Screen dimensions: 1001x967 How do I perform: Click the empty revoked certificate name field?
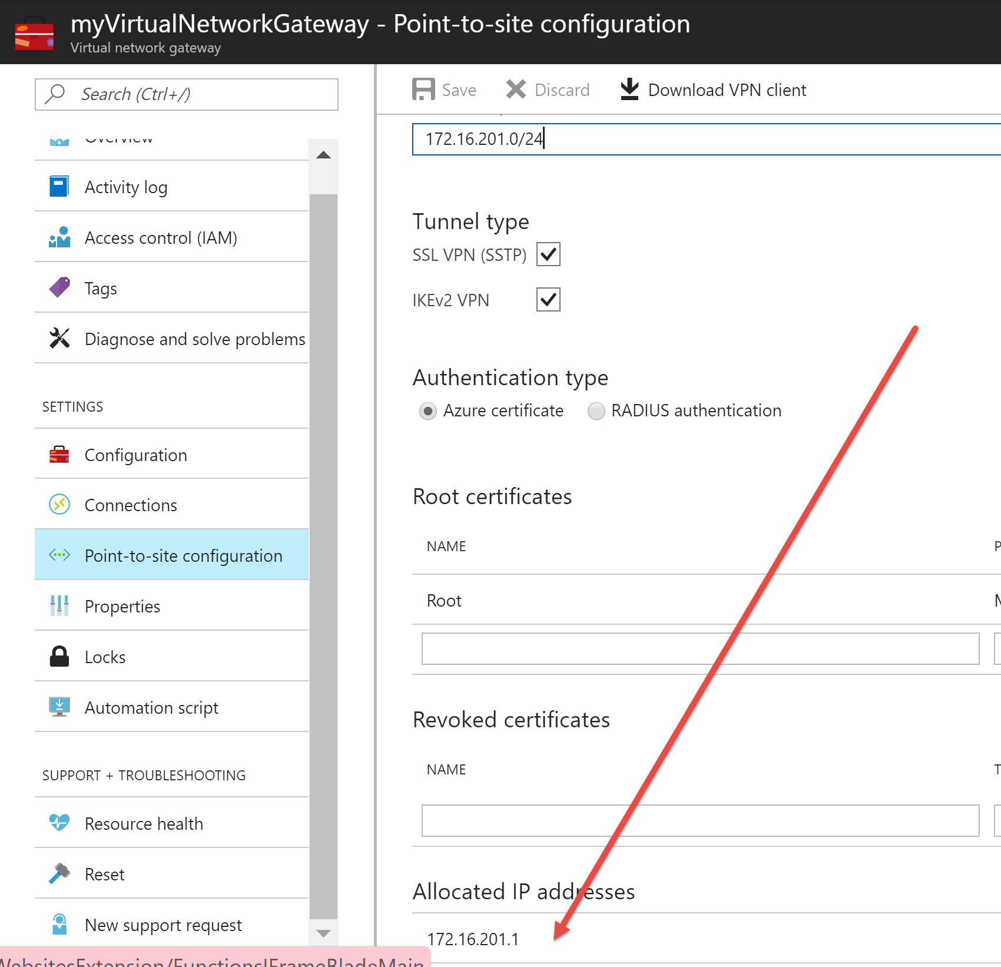tap(701, 820)
